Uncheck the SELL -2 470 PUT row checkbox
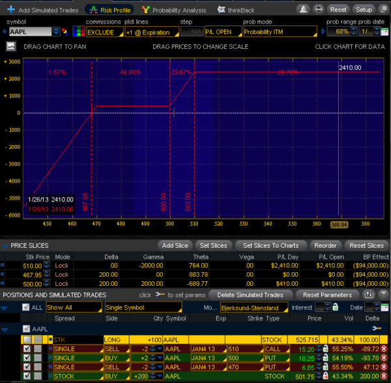 pos(27,367)
